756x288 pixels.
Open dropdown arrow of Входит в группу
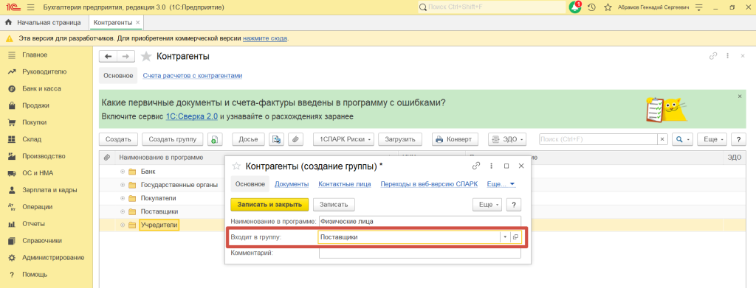click(x=505, y=237)
